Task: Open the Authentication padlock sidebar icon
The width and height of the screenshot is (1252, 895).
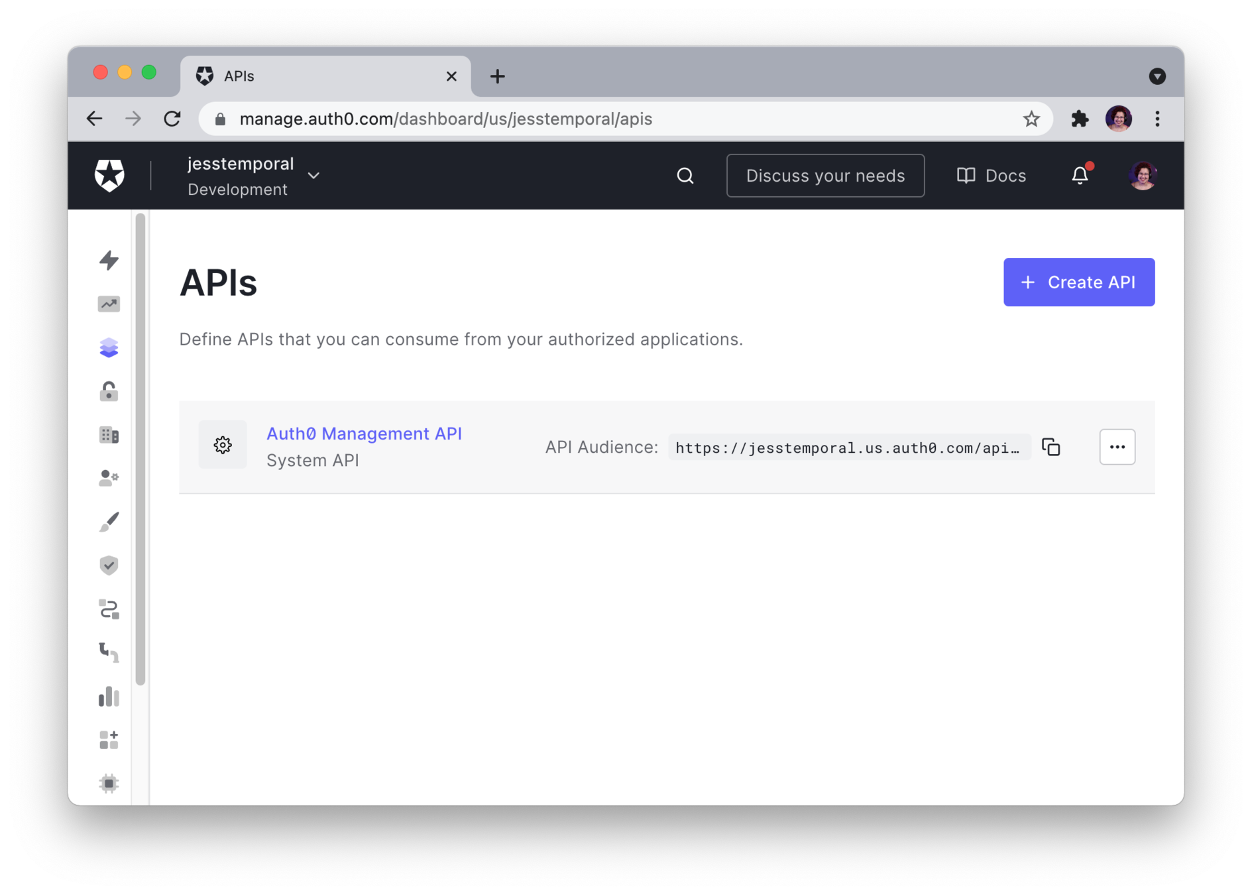Action: click(x=109, y=391)
